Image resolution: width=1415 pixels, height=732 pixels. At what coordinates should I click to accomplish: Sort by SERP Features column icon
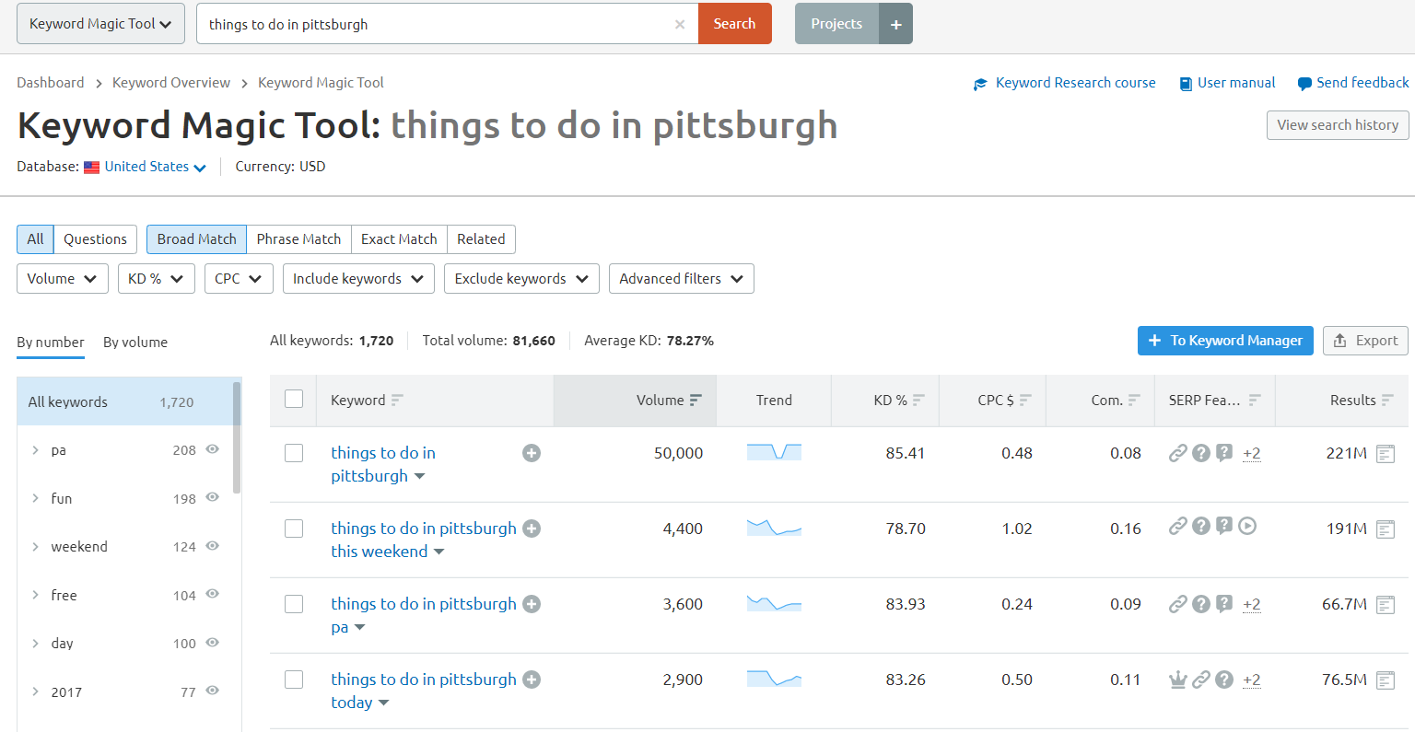pyautogui.click(x=1255, y=401)
